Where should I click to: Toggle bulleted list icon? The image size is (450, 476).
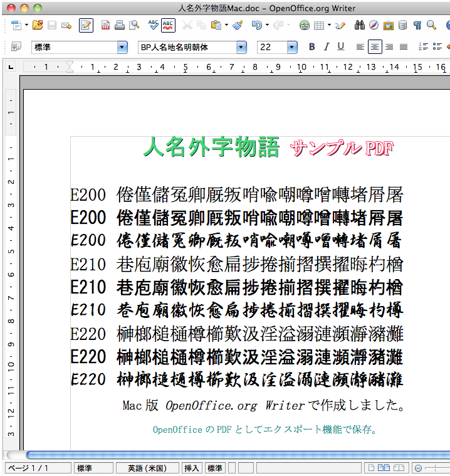(437, 47)
